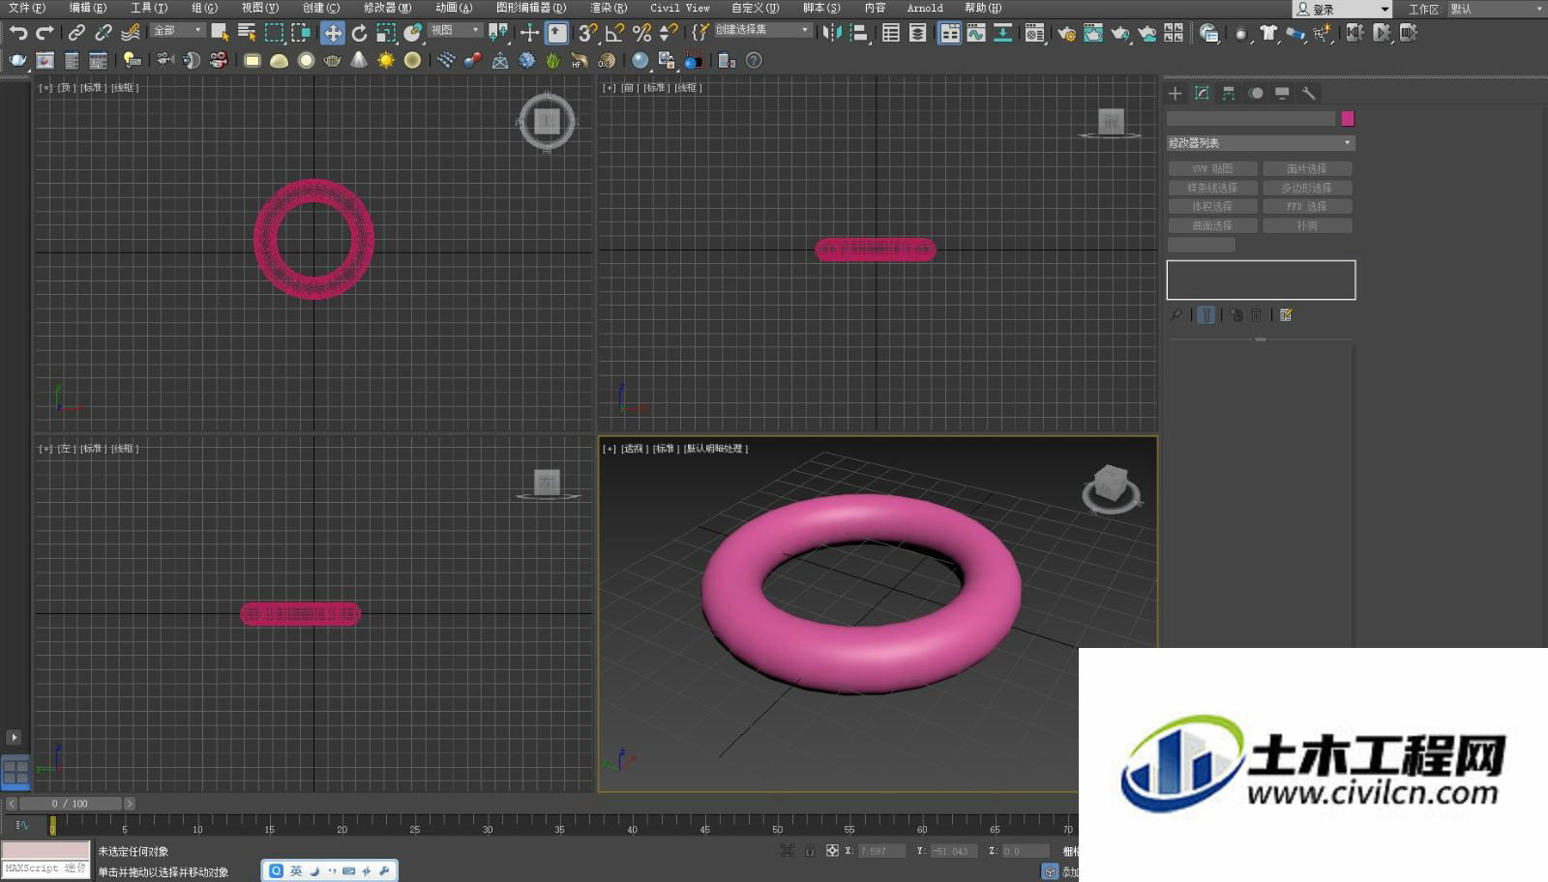1548x882 pixels.
Task: Open the 工作区 默认 workspace dropdown
Action: [x=1496, y=9]
